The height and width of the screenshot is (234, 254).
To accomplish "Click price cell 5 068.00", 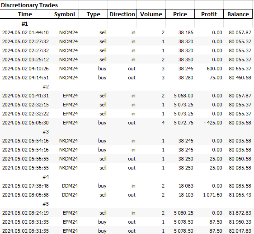I will click(183, 96).
